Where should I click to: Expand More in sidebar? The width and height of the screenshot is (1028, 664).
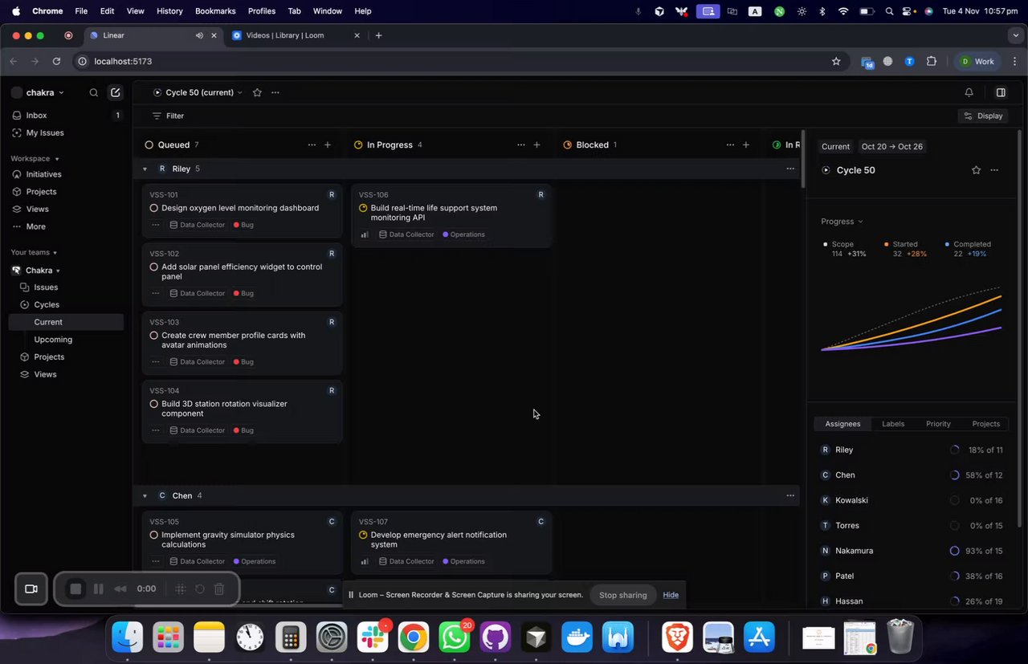(66, 226)
